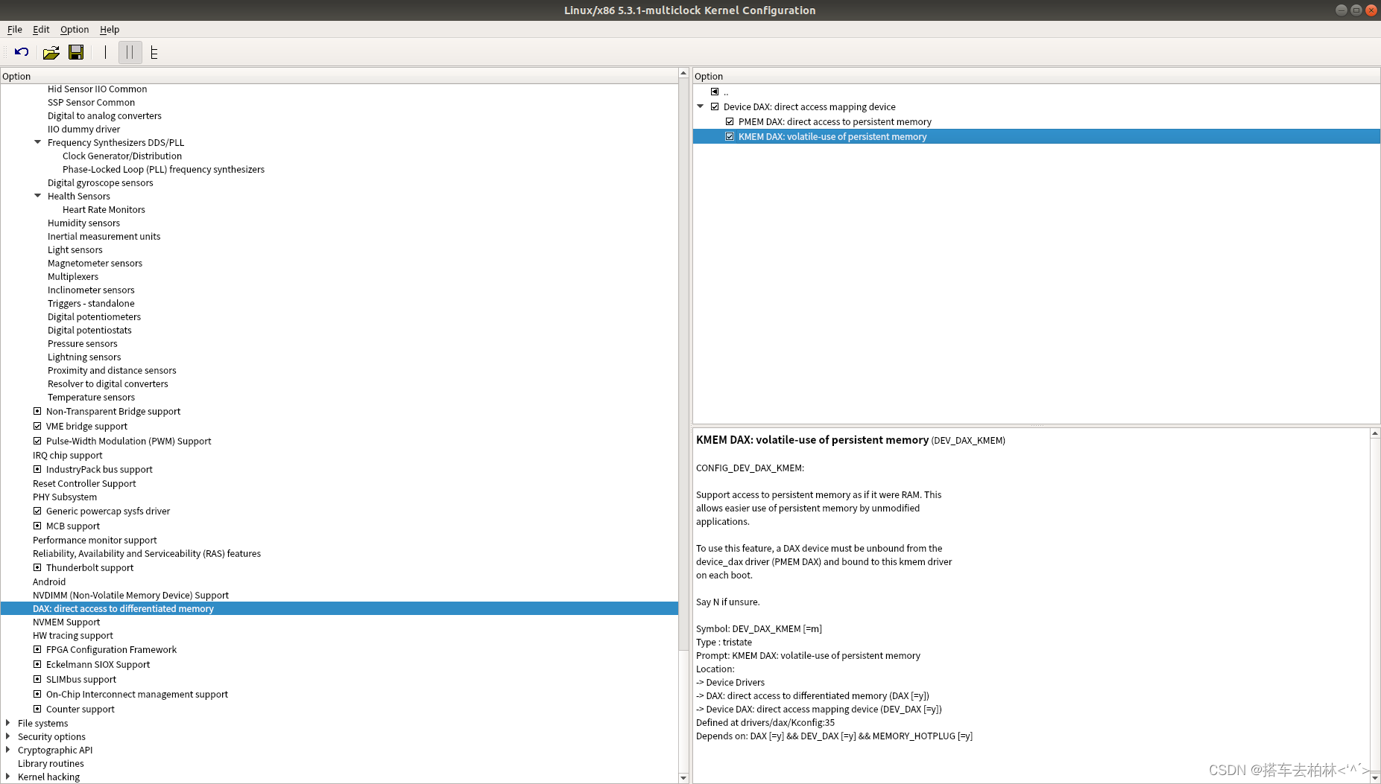Toggle Device DAX direct access mapping checkbox

pyautogui.click(x=715, y=106)
